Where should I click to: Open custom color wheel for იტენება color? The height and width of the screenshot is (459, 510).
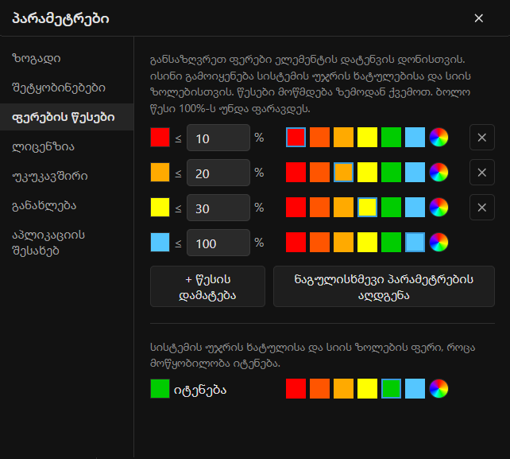pyautogui.click(x=439, y=389)
